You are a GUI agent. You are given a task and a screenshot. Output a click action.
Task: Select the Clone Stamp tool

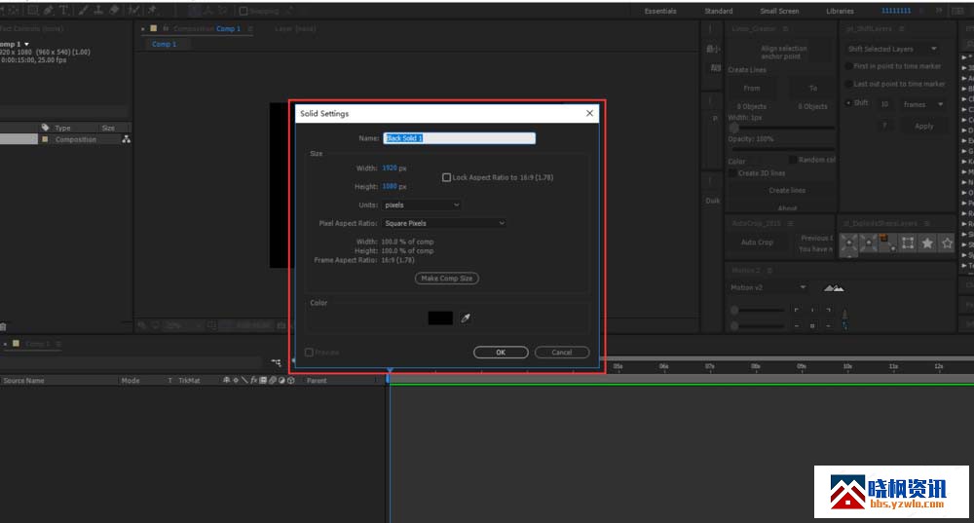click(x=98, y=11)
